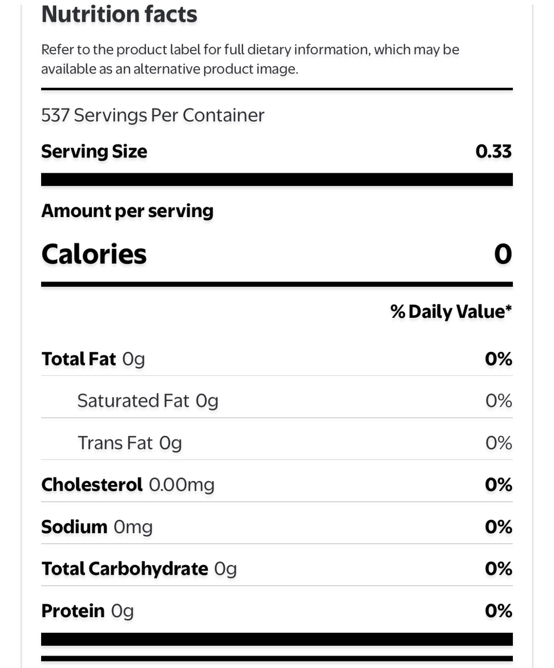Select the Sodium 0mg row
554x668 pixels.
coord(277,527)
